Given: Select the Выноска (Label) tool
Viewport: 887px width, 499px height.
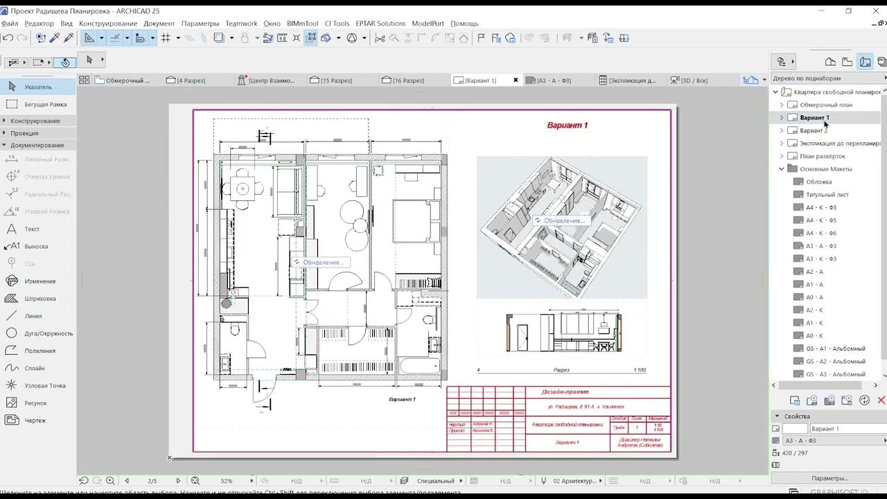Looking at the screenshot, I should [x=36, y=246].
